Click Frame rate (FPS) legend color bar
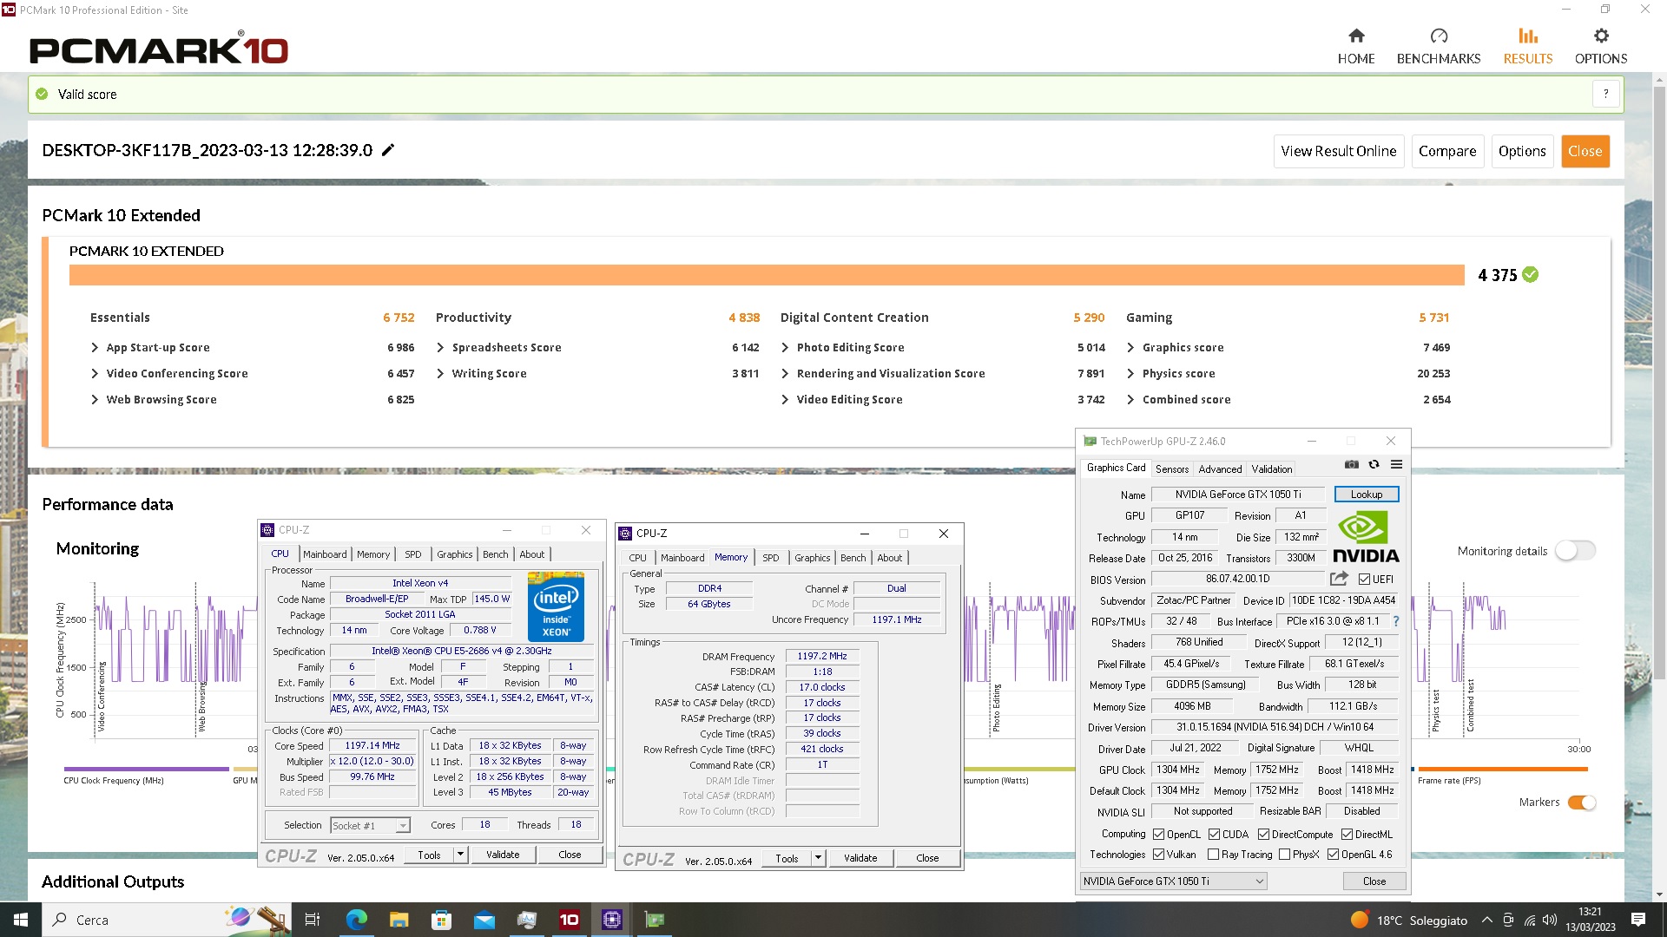Viewport: 1667px width, 937px height. 1502,769
